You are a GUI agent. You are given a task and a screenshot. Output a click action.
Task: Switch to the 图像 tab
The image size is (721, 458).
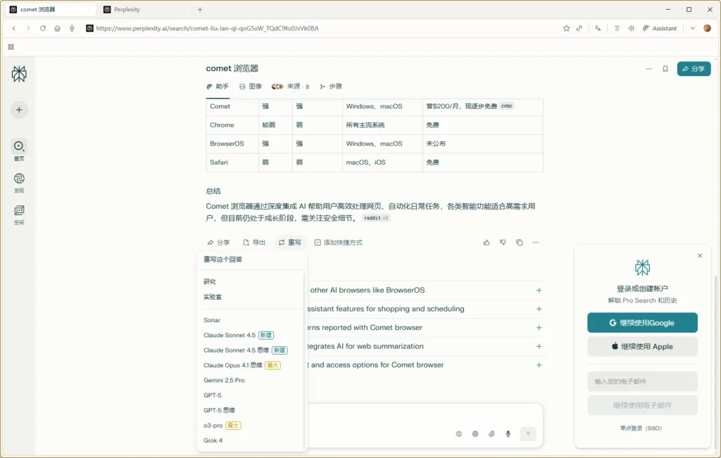pos(251,87)
